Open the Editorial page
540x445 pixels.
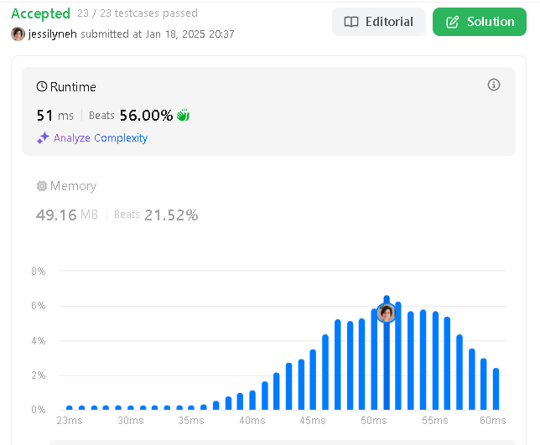(379, 22)
